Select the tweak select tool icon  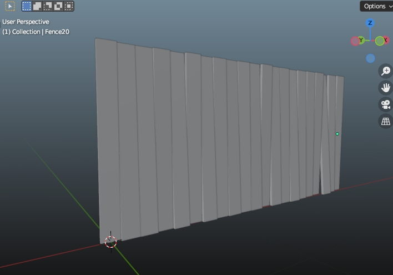10,6
